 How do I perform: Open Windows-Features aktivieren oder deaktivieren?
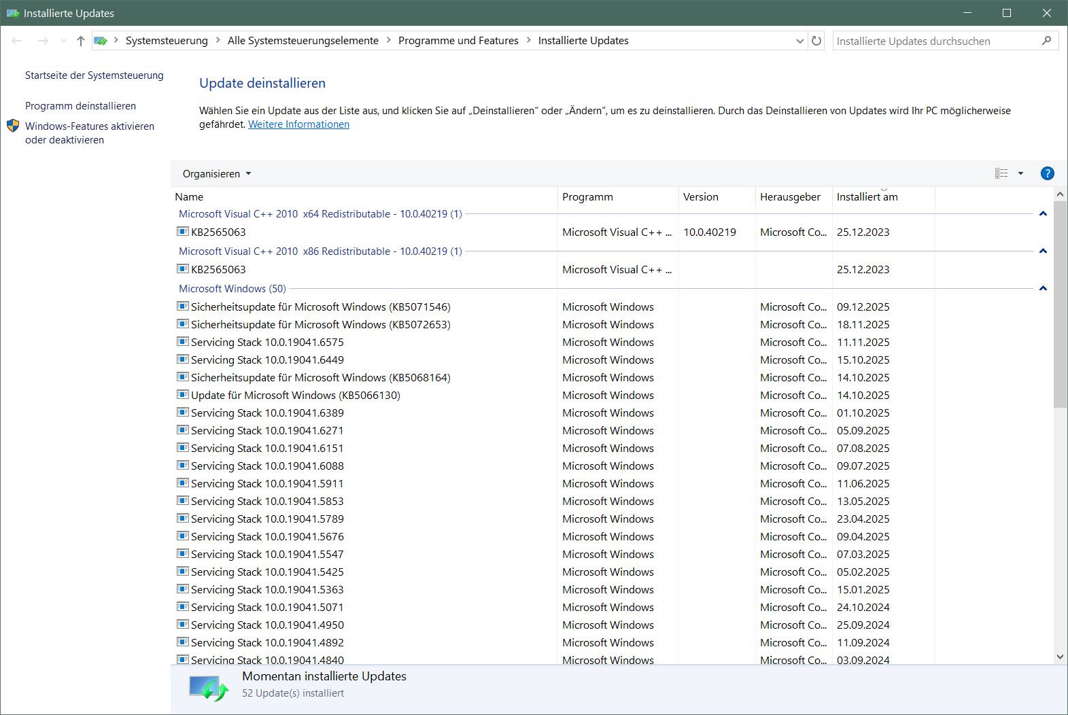90,133
